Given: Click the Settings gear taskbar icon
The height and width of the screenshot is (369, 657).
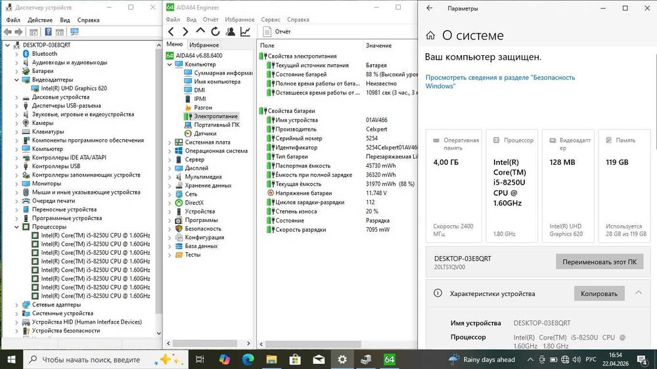Looking at the screenshot, I should 342,359.
